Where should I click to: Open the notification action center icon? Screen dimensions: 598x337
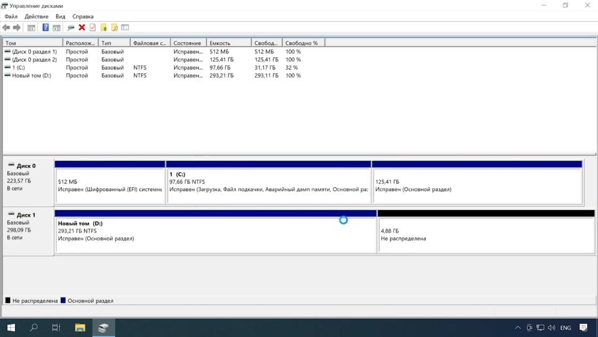584,327
